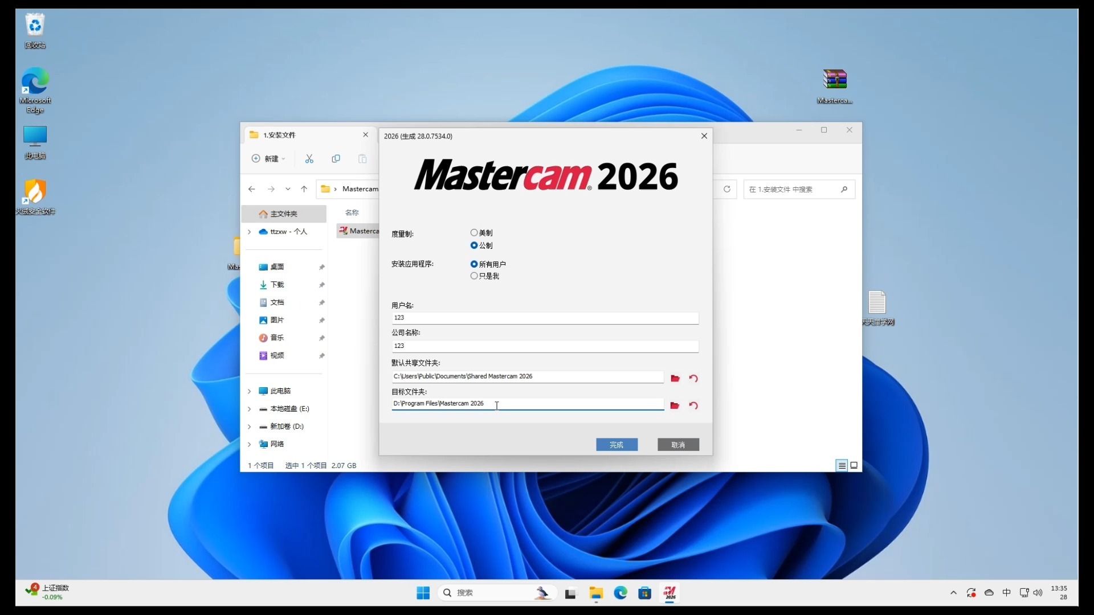This screenshot has height=615, width=1094.
Task: Click the Mastercam breadcrumb in address bar
Action: tap(360, 189)
